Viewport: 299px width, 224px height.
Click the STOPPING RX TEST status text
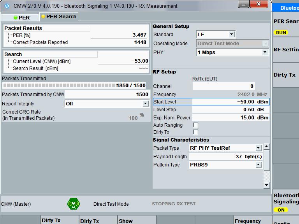(x=174, y=204)
